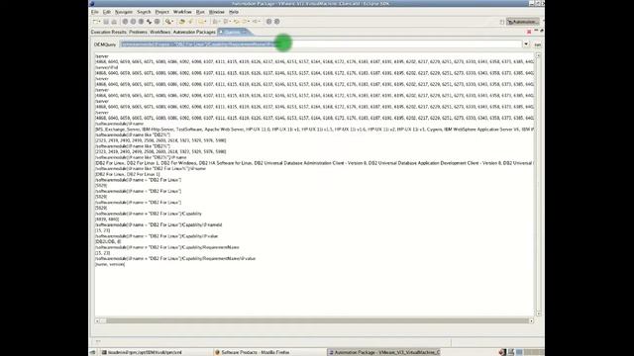634x356 pixels.
Task: Click the result '[name, version]'
Action: 110,264
